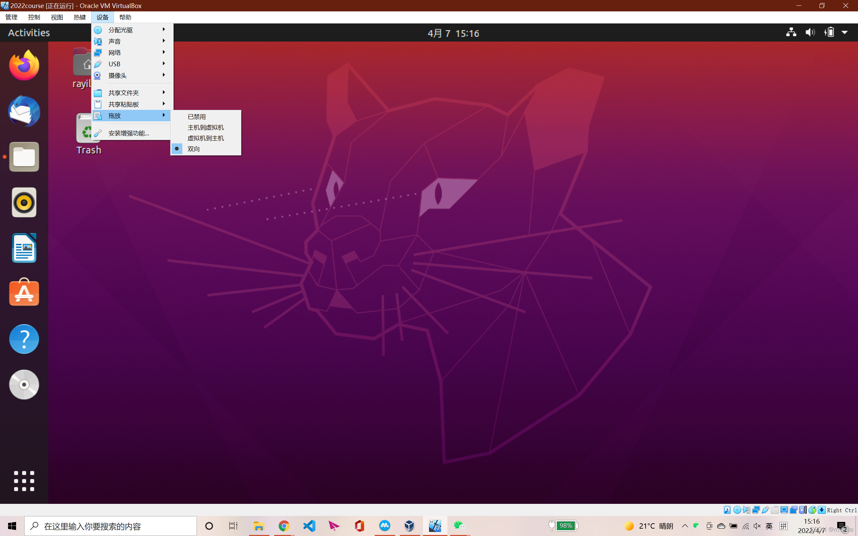The image size is (858, 536).
Task: Open Rhythmbox music player in the dock
Action: [x=24, y=202]
